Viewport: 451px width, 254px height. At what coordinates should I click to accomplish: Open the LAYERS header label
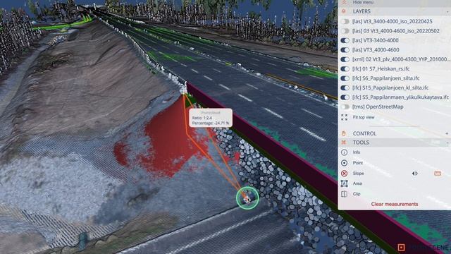tap(362, 11)
